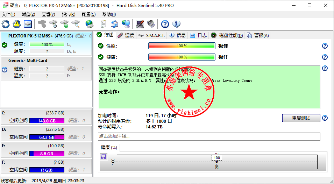Screen dimensions: 334x184
Task: Open the 查看(V) menu
Action: pyautogui.click(x=48, y=14)
